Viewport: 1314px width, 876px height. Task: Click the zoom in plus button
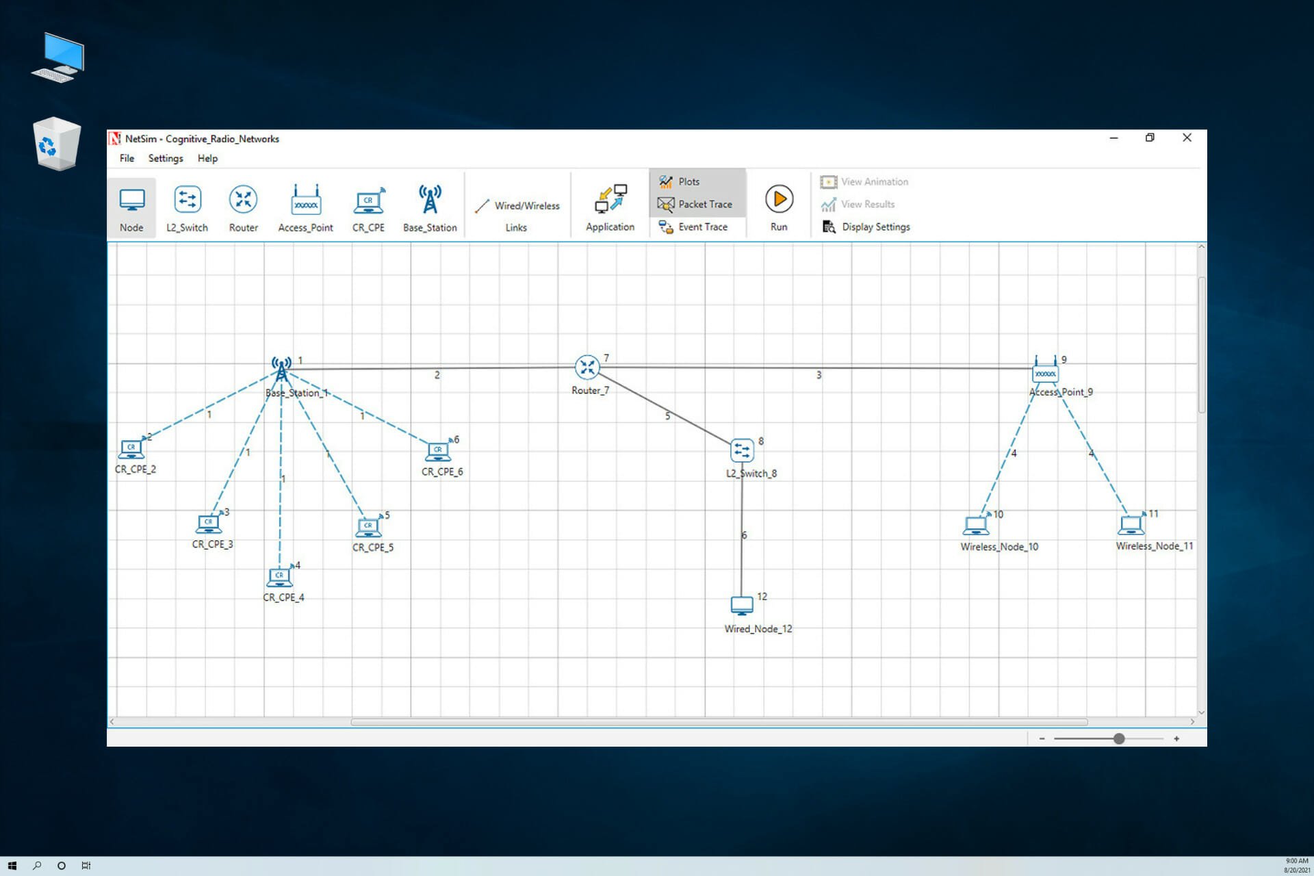[x=1176, y=738]
